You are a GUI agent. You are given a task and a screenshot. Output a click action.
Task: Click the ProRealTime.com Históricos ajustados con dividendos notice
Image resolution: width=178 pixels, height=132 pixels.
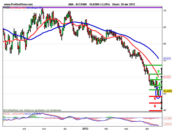(32, 110)
